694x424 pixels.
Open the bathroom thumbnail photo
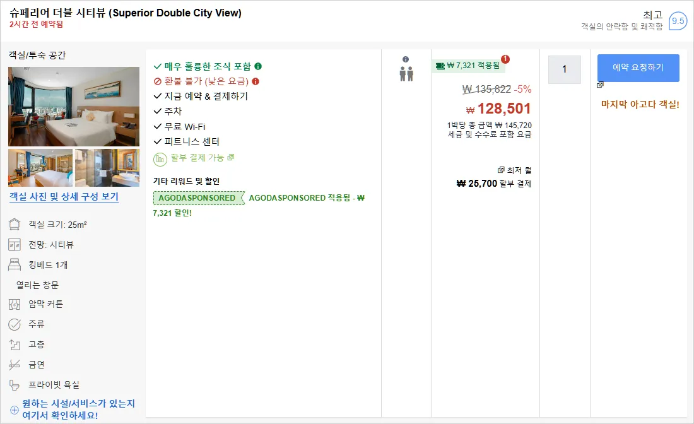(107, 168)
